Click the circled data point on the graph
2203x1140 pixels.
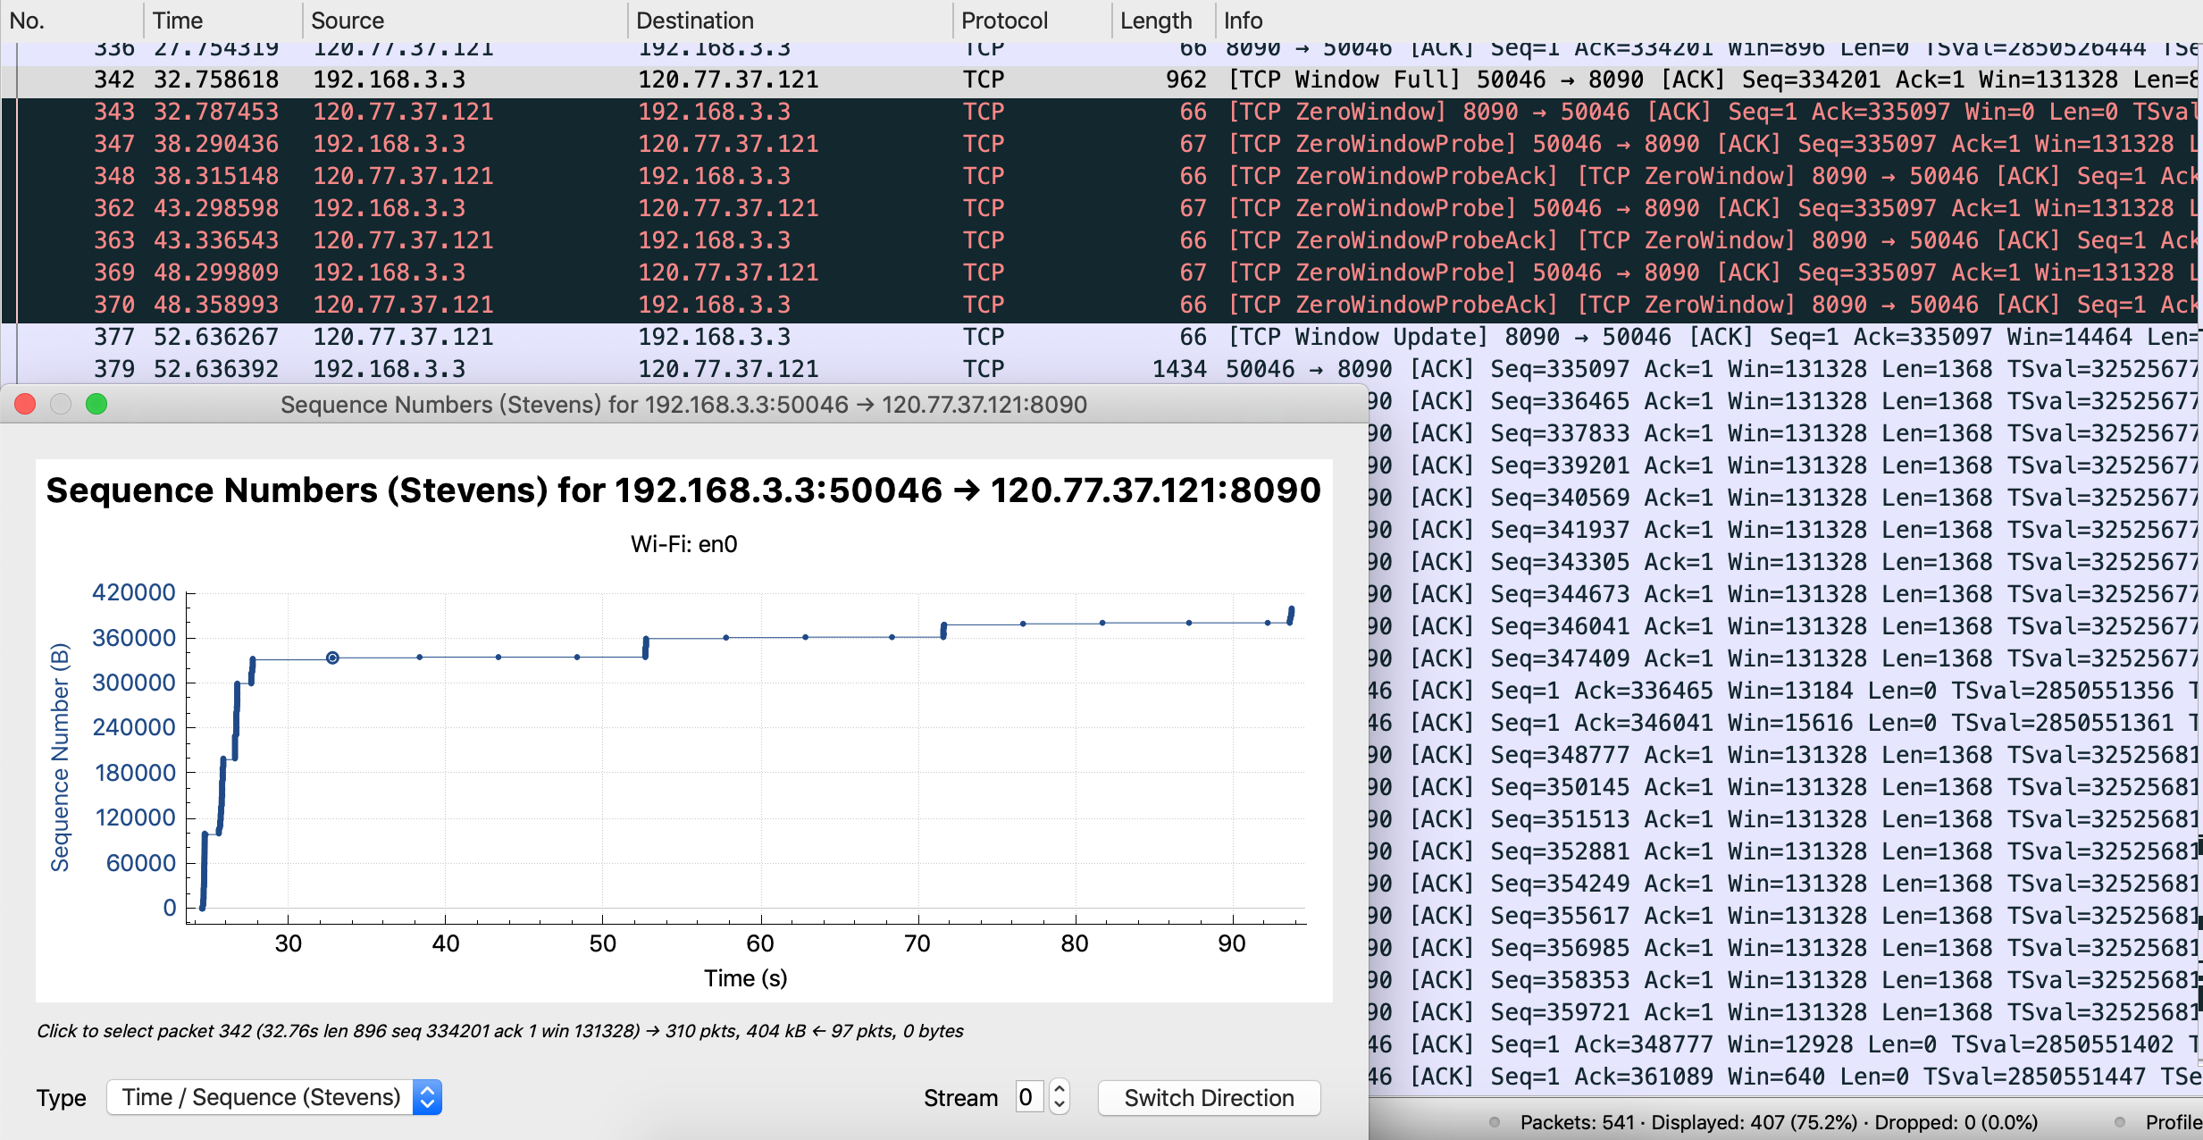click(331, 658)
